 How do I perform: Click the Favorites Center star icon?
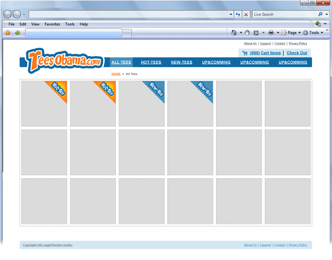point(8,33)
